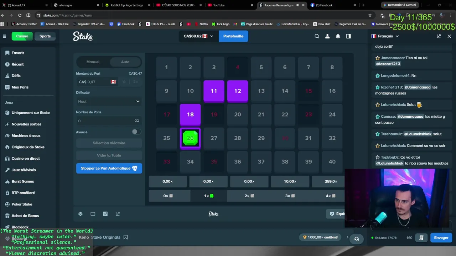Select the 1× hits indicator
The height and width of the screenshot is (256, 456).
208,196
